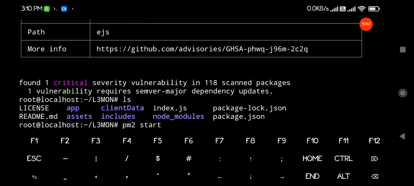
Task: Tap the F4 function key
Action: [127, 141]
